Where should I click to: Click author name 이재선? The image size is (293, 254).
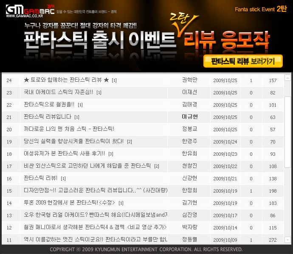(190, 92)
